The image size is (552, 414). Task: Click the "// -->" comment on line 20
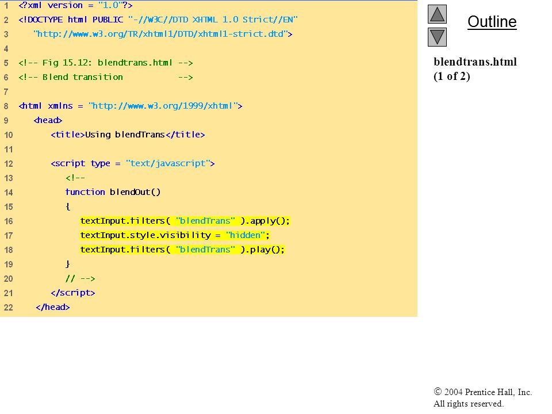click(80, 278)
